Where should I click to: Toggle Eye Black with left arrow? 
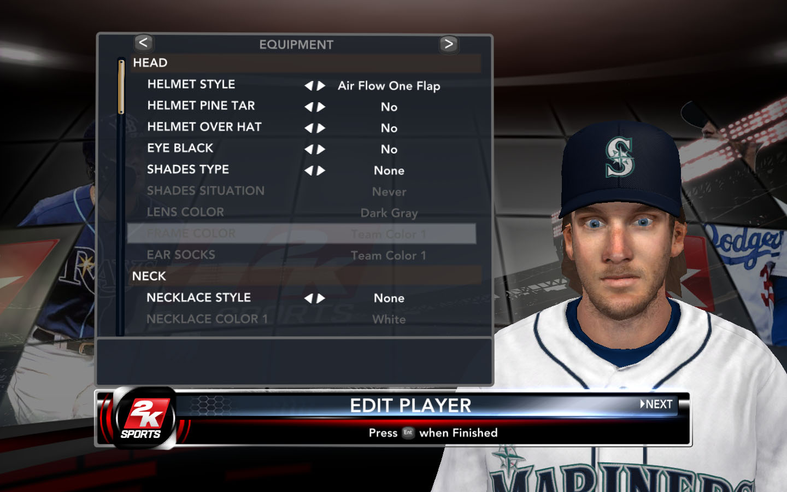coord(309,149)
